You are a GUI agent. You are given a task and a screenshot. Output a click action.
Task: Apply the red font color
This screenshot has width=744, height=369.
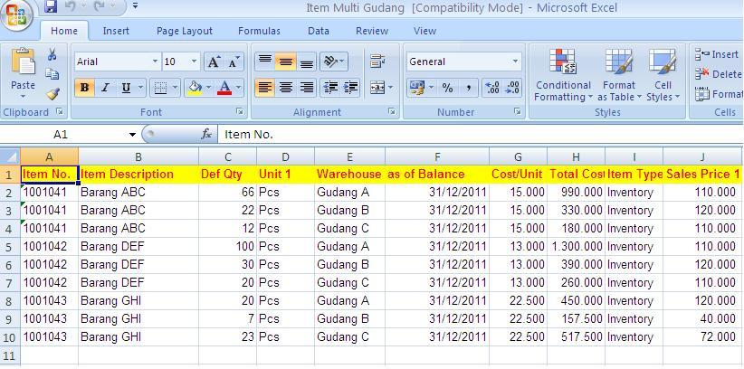224,88
